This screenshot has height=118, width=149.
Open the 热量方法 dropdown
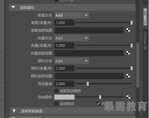[x=72, y=38]
